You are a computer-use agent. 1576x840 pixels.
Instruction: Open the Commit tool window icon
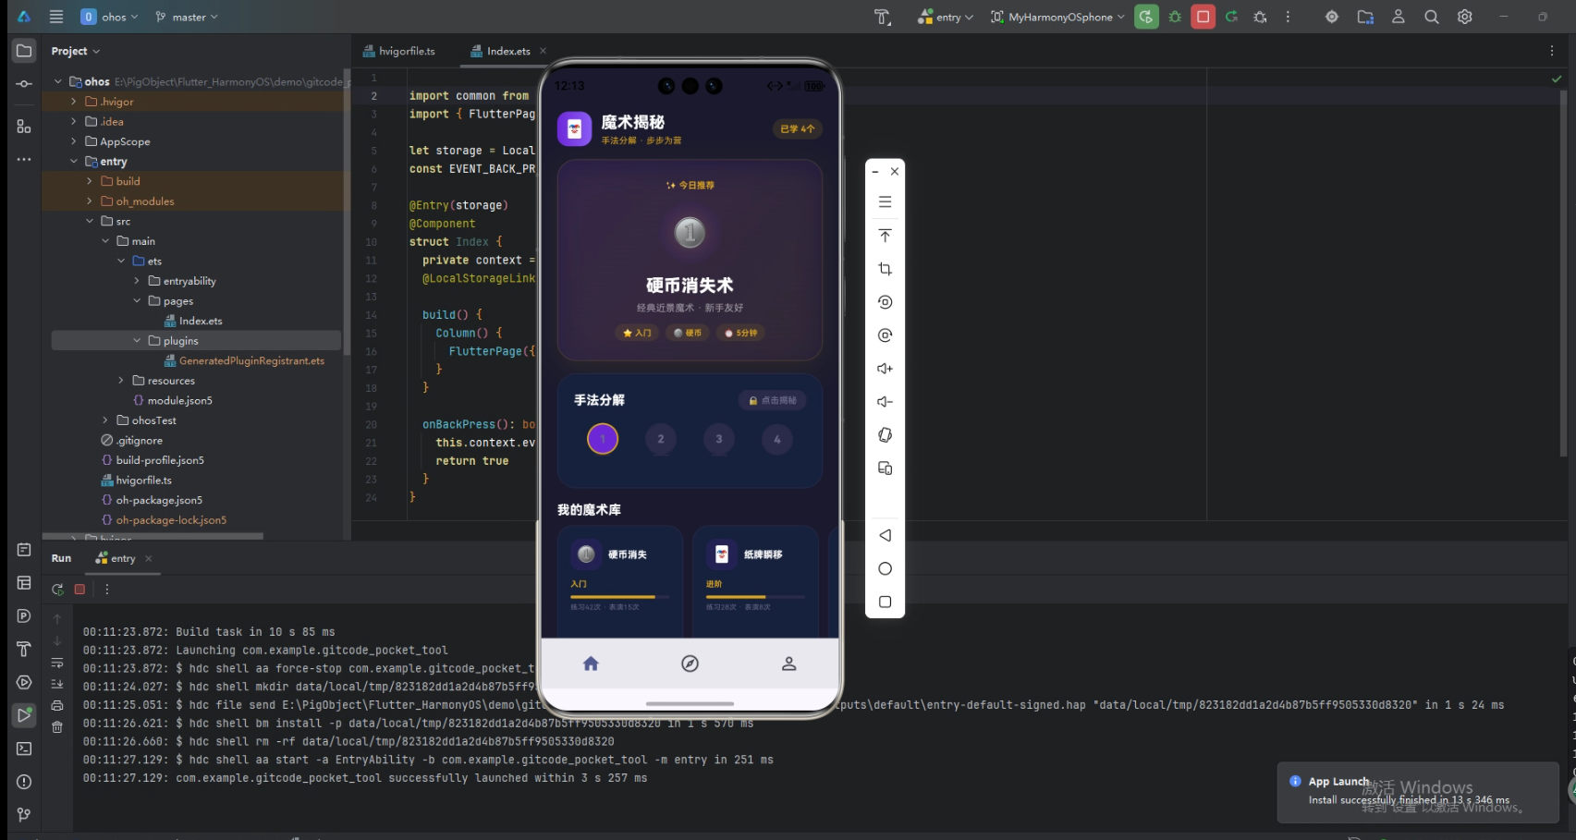[x=24, y=84]
